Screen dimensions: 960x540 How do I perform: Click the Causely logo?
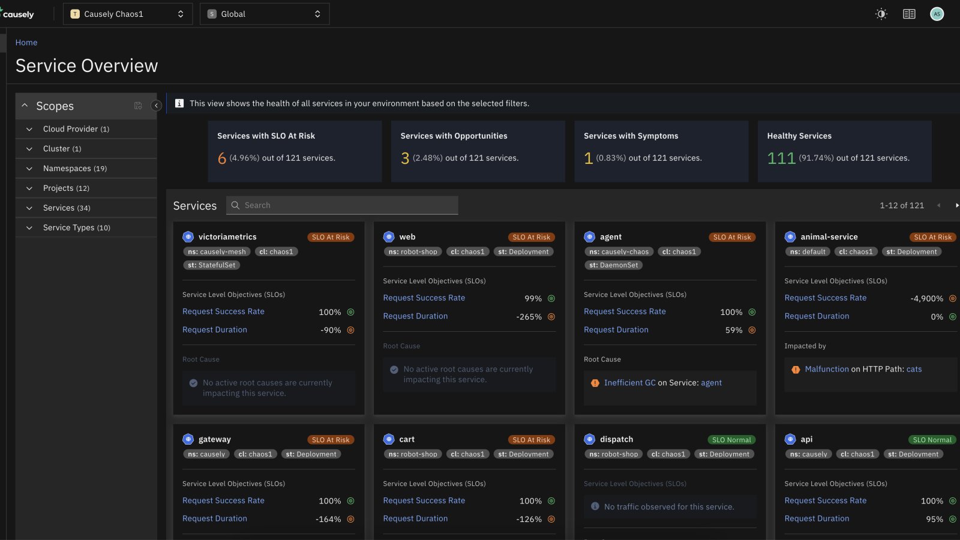pyautogui.click(x=18, y=13)
